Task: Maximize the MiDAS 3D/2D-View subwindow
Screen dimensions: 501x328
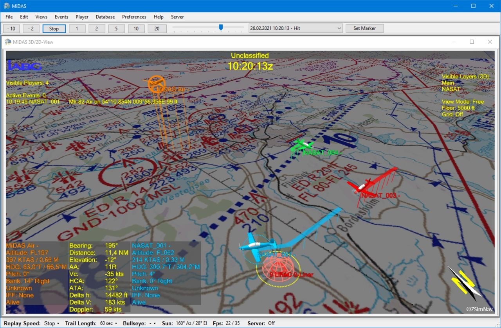Action: (472, 42)
